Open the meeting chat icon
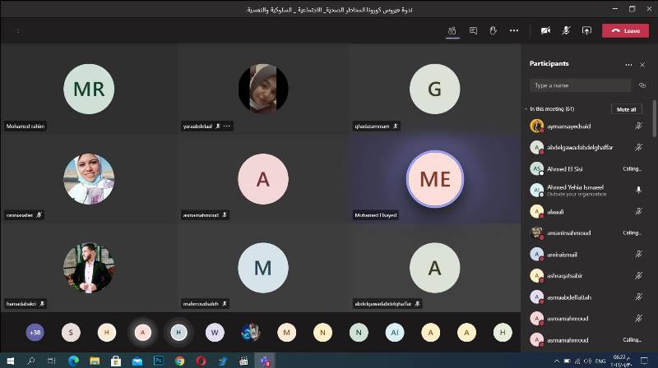 tap(473, 30)
